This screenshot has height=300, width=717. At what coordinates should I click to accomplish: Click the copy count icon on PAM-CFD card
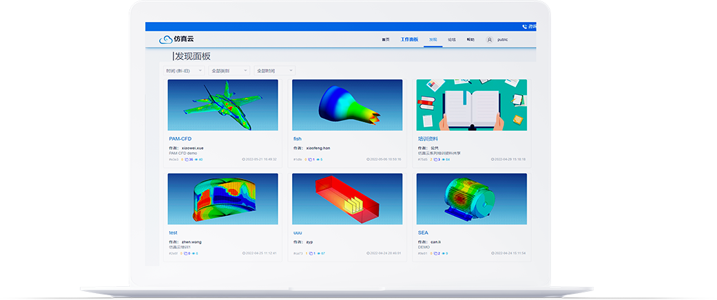coord(186,159)
